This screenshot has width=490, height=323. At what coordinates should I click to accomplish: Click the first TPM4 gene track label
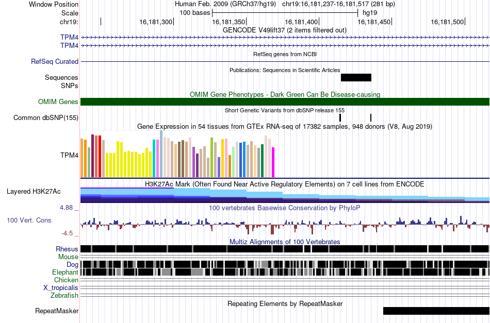pos(70,38)
